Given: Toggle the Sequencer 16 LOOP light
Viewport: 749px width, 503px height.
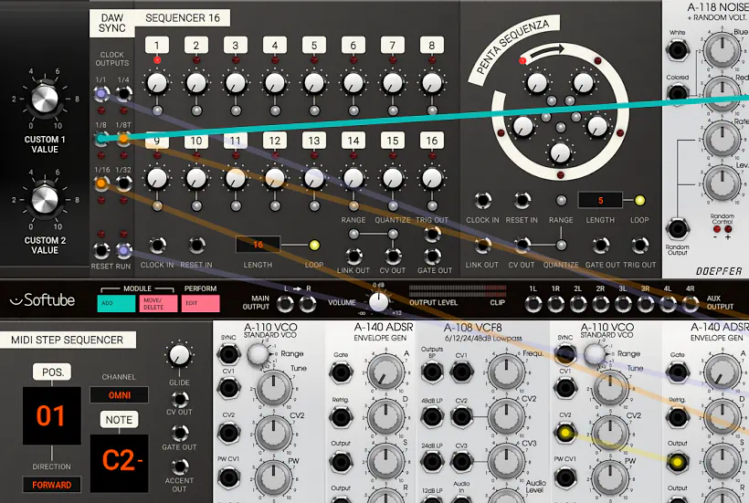Looking at the screenshot, I should coord(314,246).
